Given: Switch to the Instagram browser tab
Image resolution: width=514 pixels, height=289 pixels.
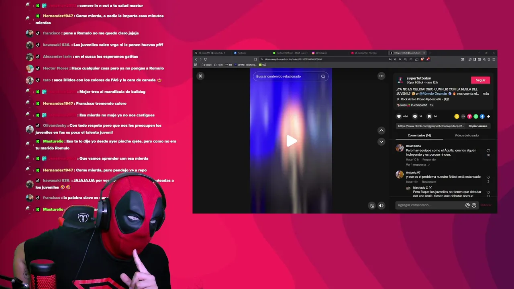Looking at the screenshot, I should pos(329,53).
